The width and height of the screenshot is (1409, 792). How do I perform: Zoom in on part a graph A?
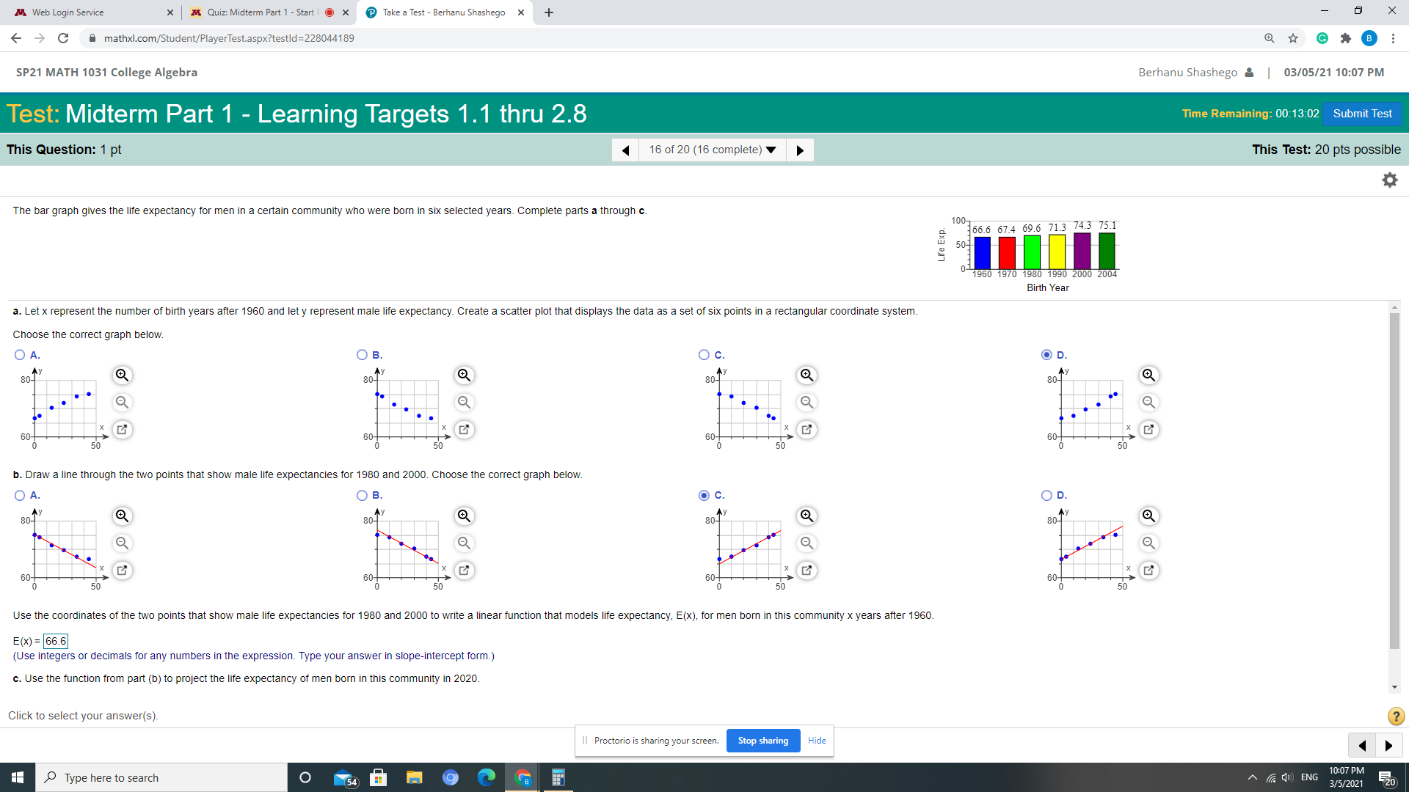tap(122, 375)
